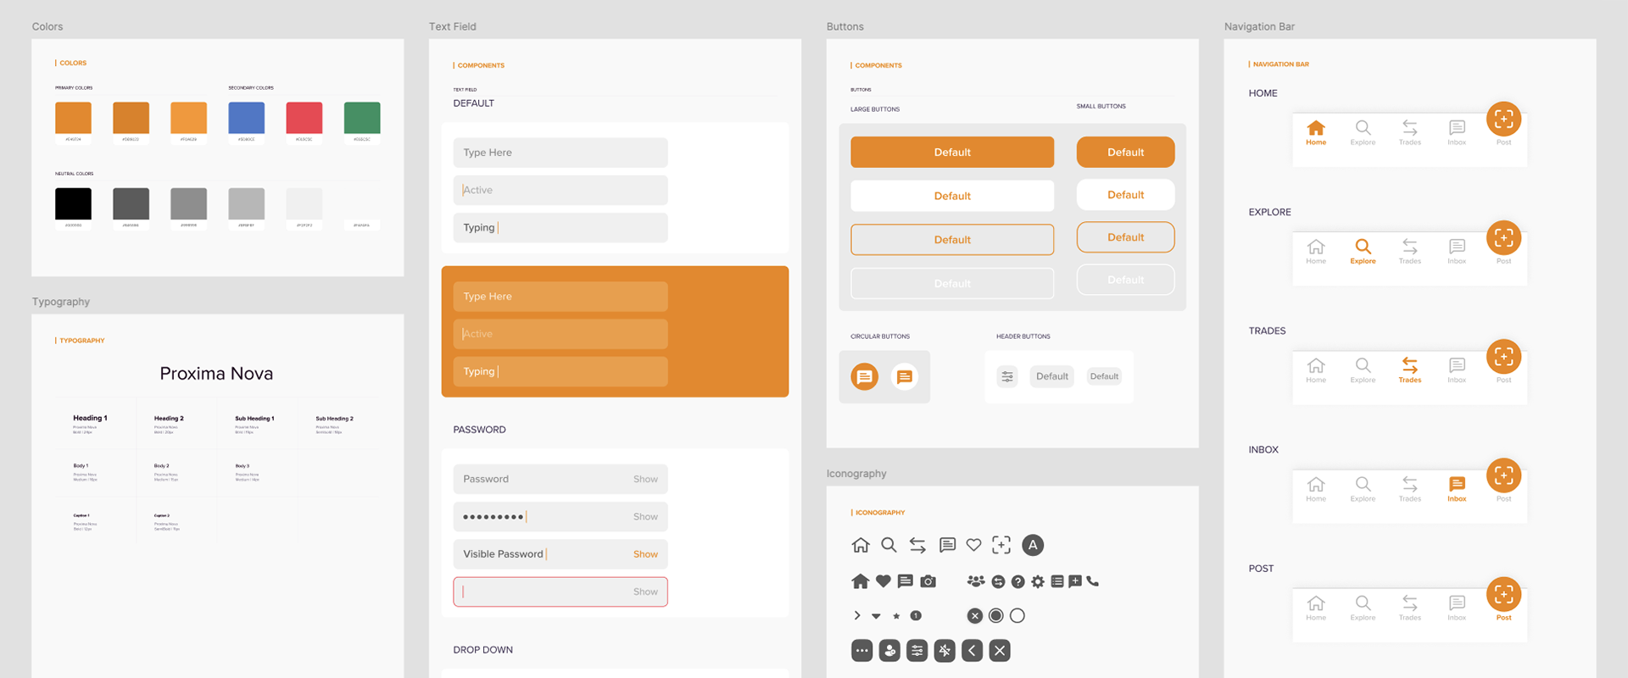Screen dimensions: 1628x678
Task: Click the circled X icon in Iconography
Action: coord(975,615)
